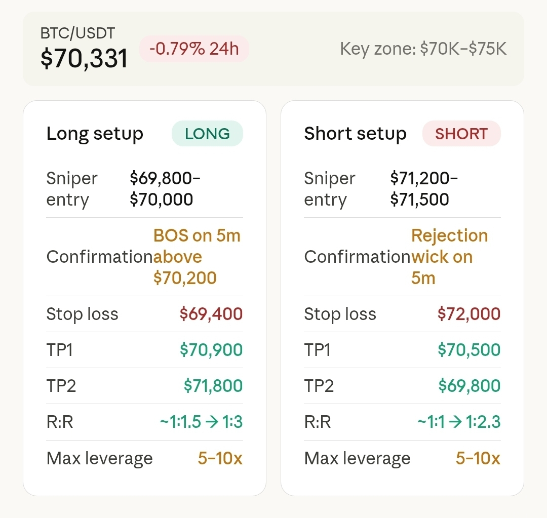Click long TP2 value $71,800
This screenshot has height=518, width=547.
point(213,386)
